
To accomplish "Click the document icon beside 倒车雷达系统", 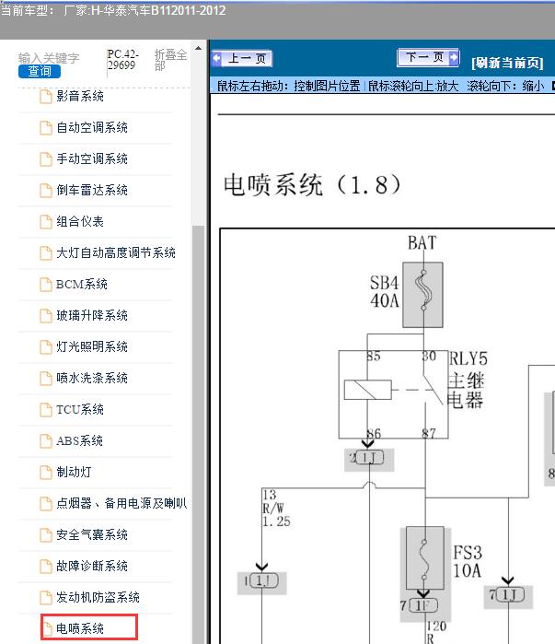I will pos(46,190).
